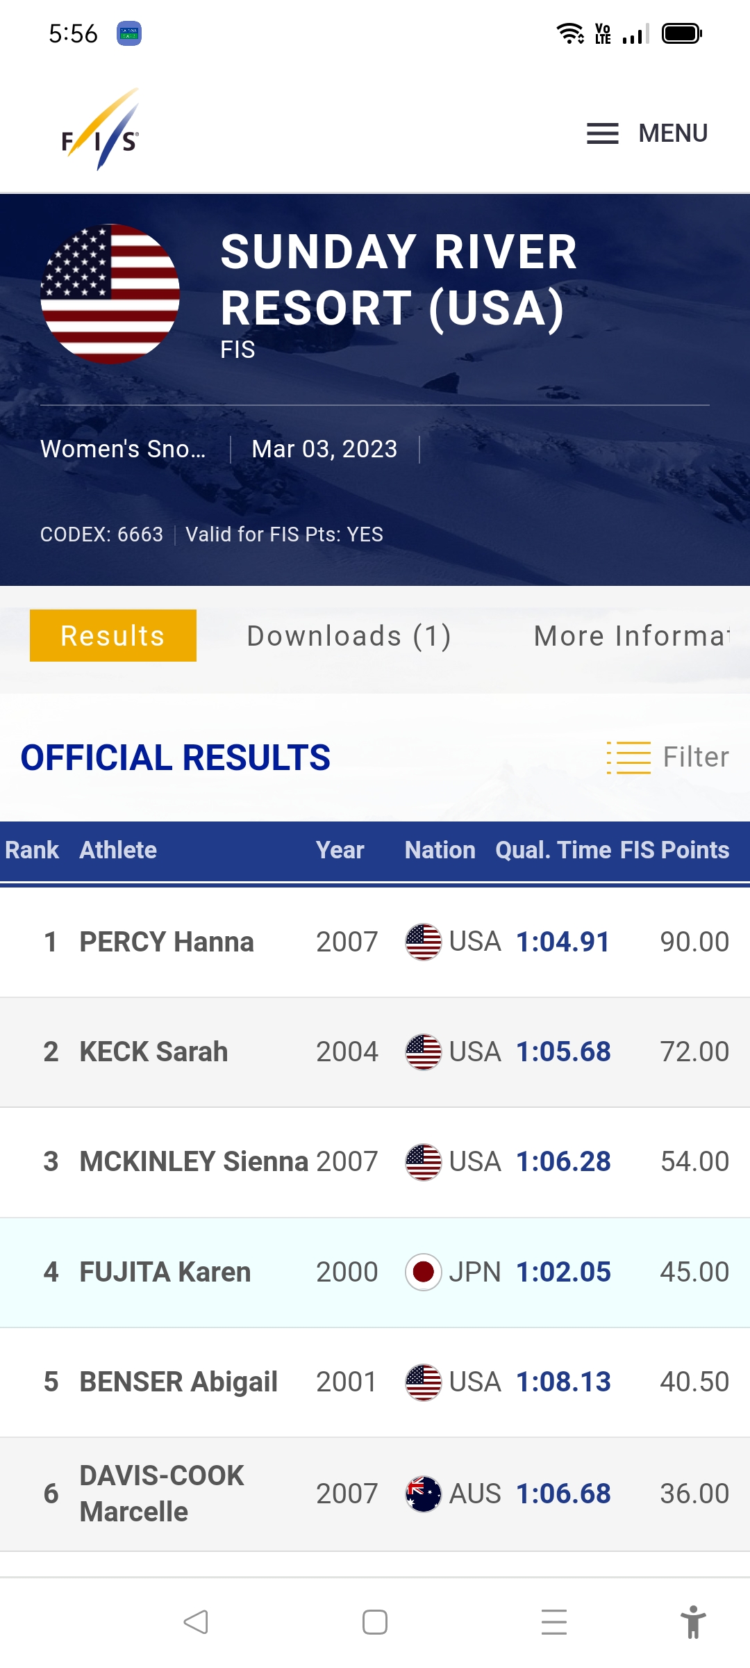Open the More Information tab
Image resolution: width=750 pixels, height=1668 pixels.
click(x=631, y=635)
